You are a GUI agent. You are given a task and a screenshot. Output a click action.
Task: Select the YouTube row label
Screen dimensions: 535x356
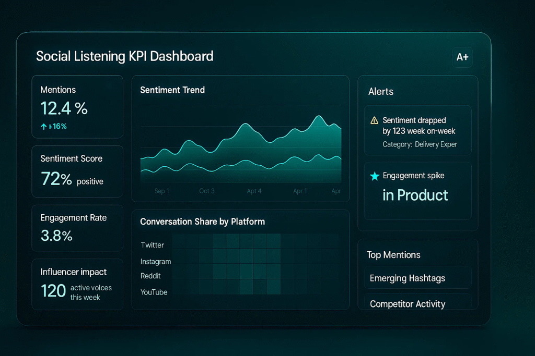[154, 292]
